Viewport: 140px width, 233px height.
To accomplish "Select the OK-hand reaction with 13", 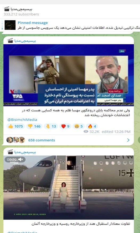I will 51,126.
